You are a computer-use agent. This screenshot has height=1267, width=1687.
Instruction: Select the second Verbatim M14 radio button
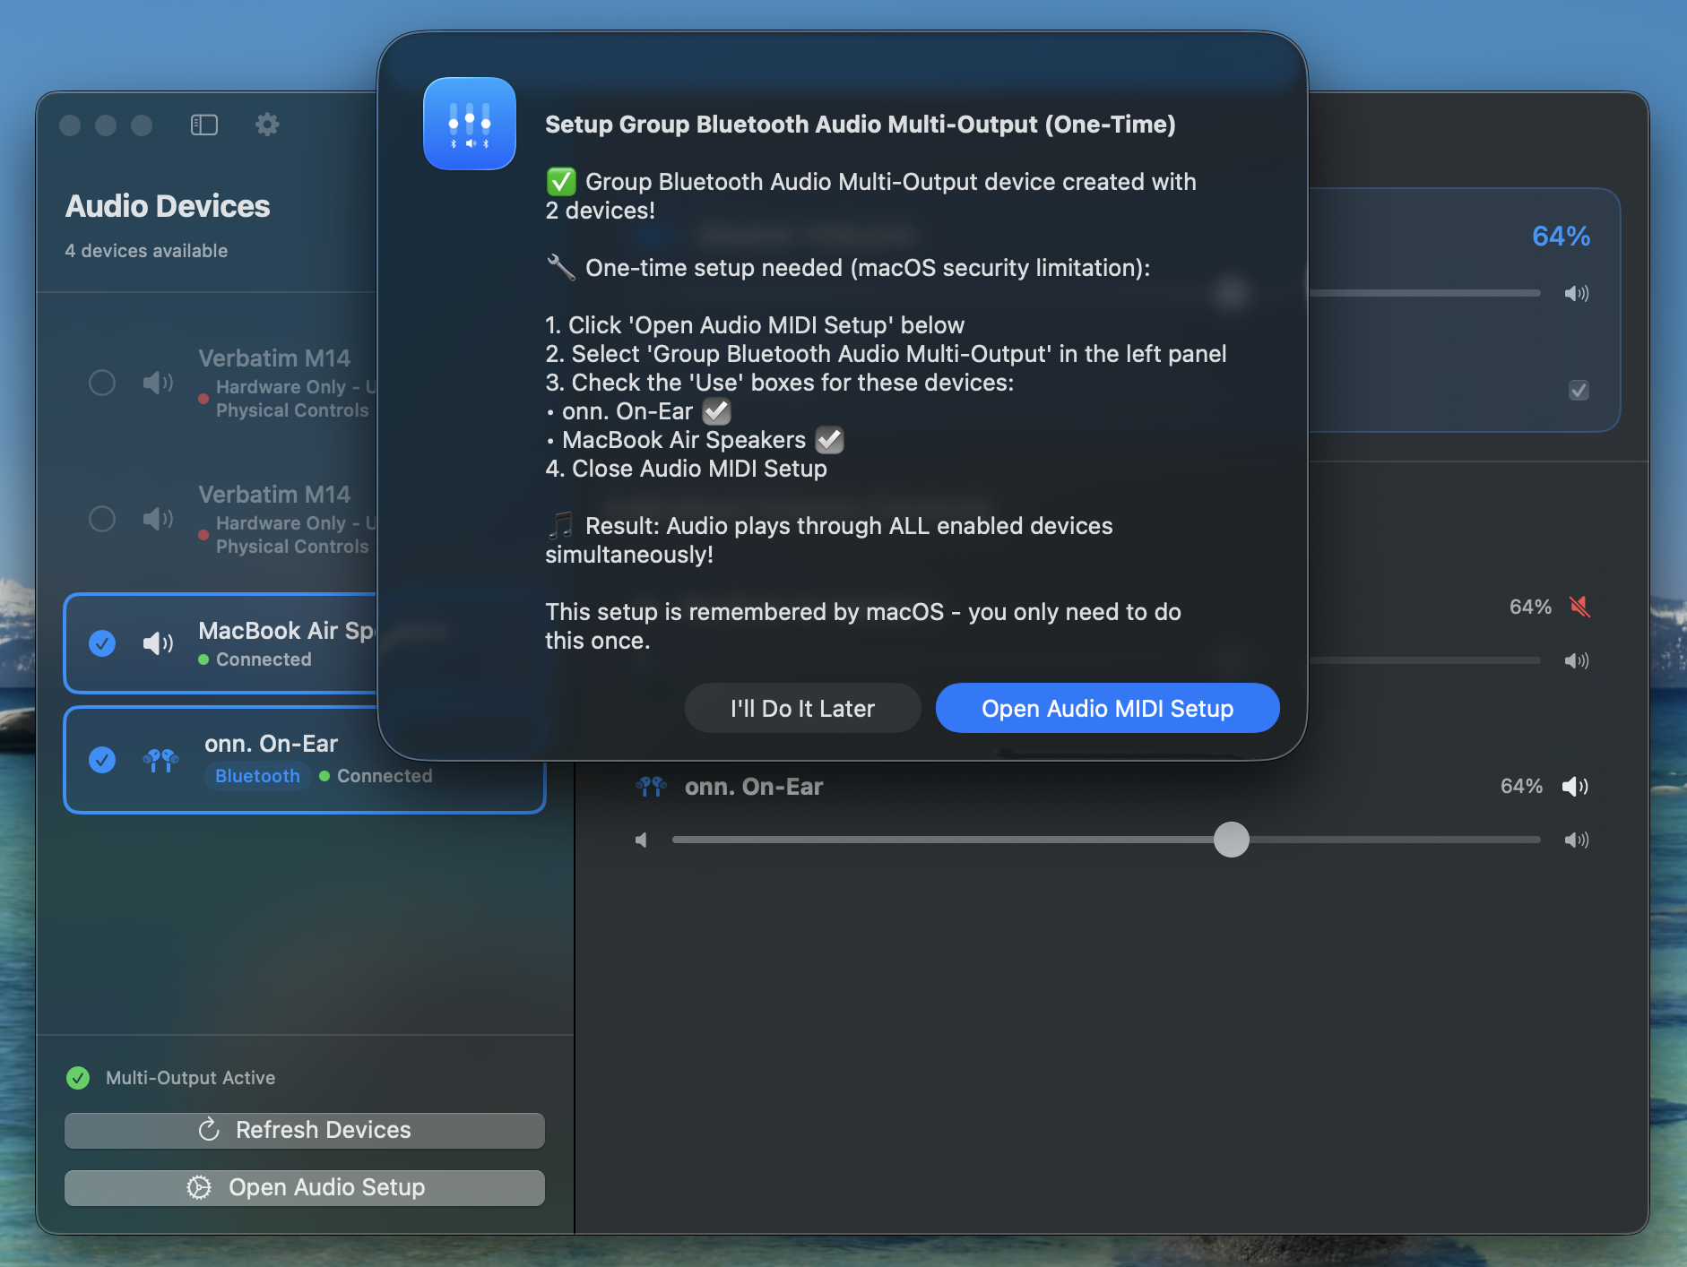point(102,519)
